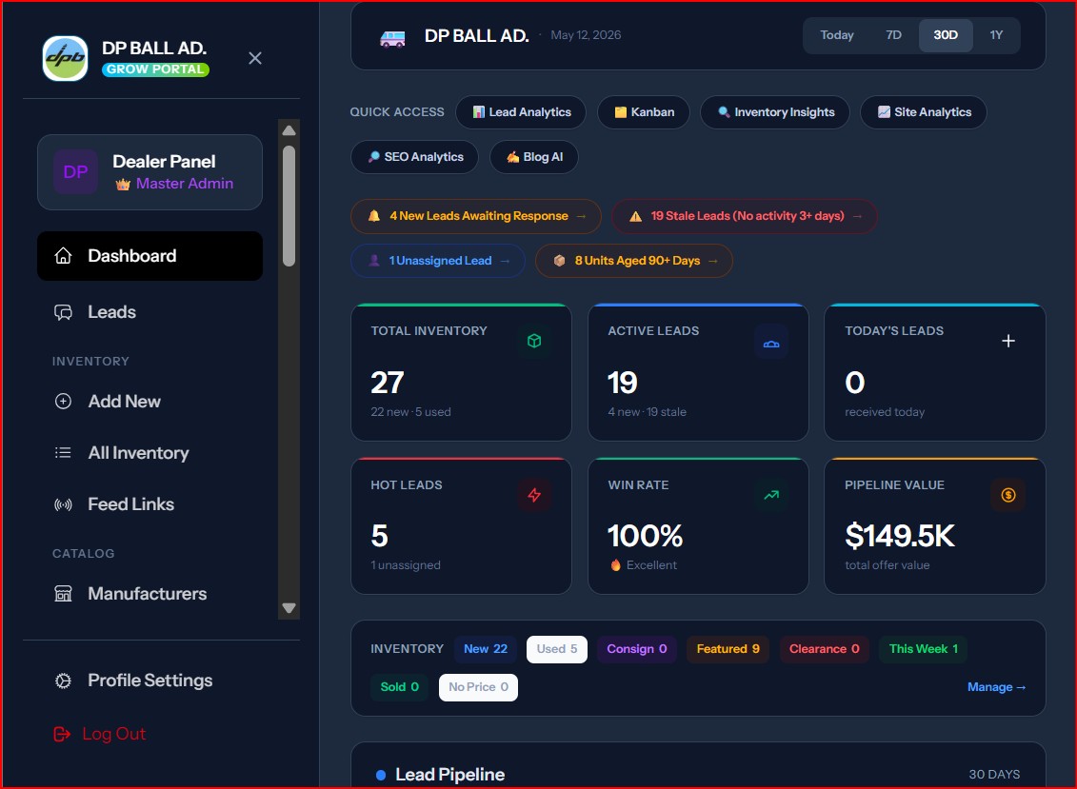Click the Manufacturers storefront icon
1077x789 pixels.
pyautogui.click(x=63, y=594)
